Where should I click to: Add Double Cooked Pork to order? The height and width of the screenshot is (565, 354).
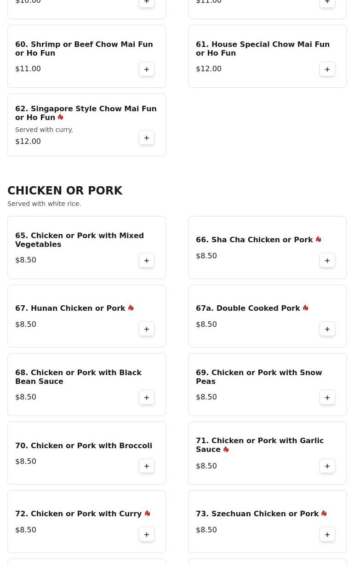point(327,329)
